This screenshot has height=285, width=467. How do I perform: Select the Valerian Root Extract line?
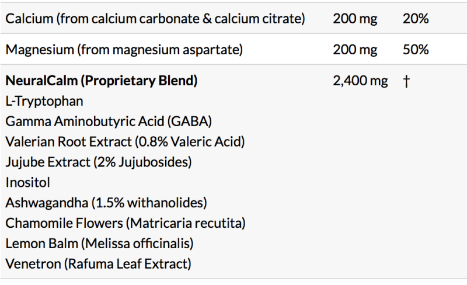click(x=125, y=141)
